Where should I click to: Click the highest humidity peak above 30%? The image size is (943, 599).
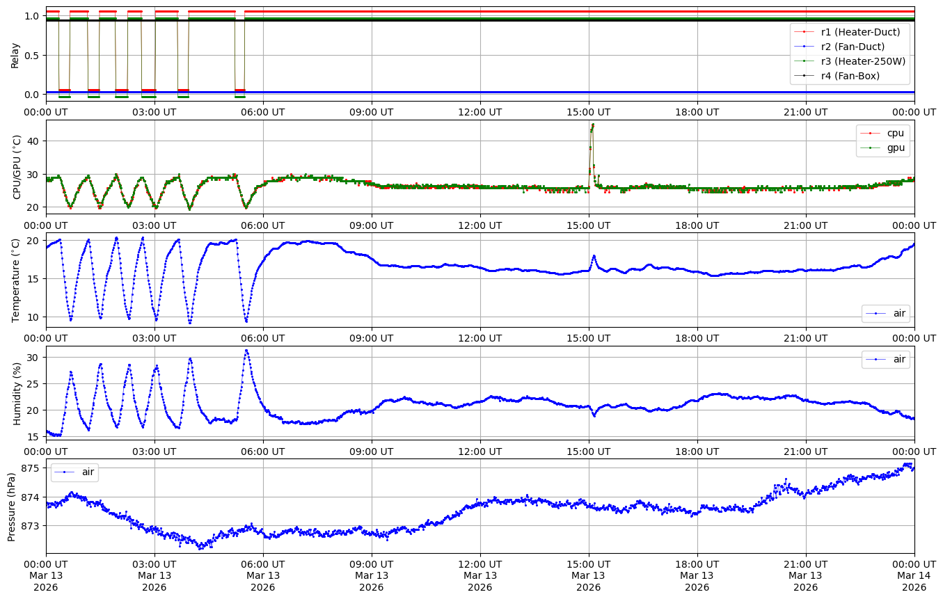click(x=246, y=351)
